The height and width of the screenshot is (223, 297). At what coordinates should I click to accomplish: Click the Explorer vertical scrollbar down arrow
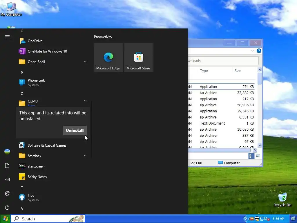[x=260, y=145]
